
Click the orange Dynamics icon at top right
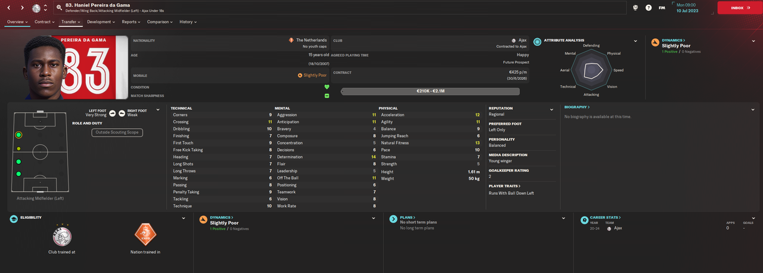656,42
